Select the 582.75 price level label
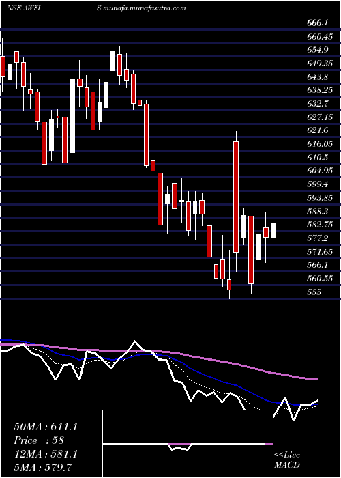 point(320,225)
